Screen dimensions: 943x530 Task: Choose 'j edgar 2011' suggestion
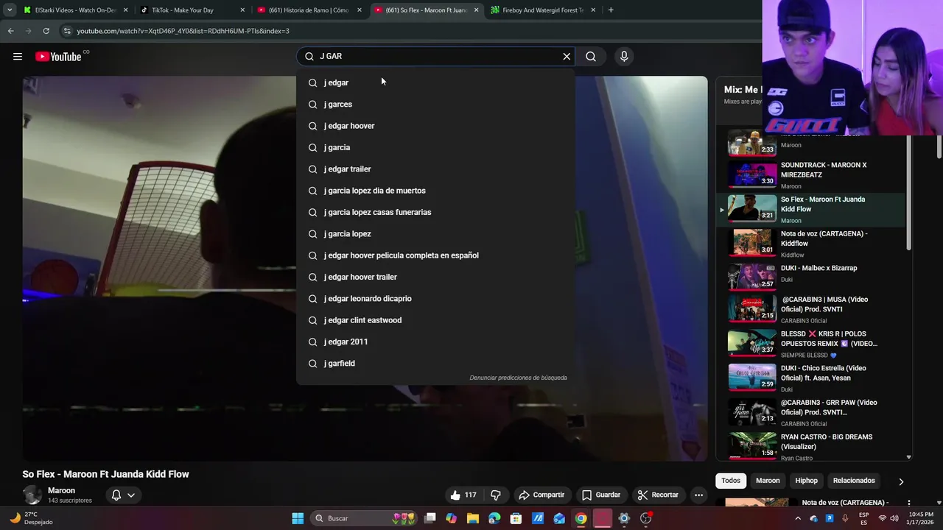click(435, 342)
